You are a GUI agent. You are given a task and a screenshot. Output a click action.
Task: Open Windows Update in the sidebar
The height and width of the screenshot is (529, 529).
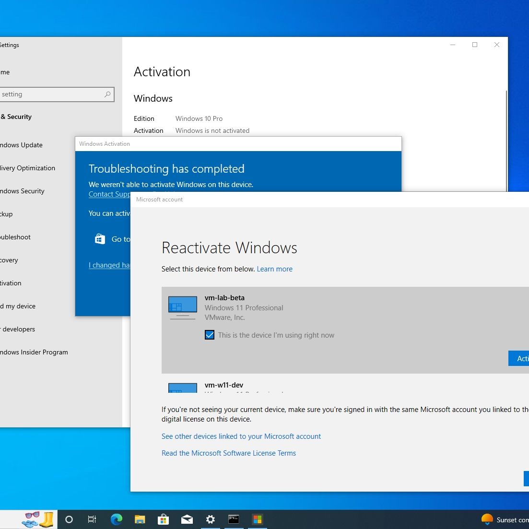(x=22, y=145)
